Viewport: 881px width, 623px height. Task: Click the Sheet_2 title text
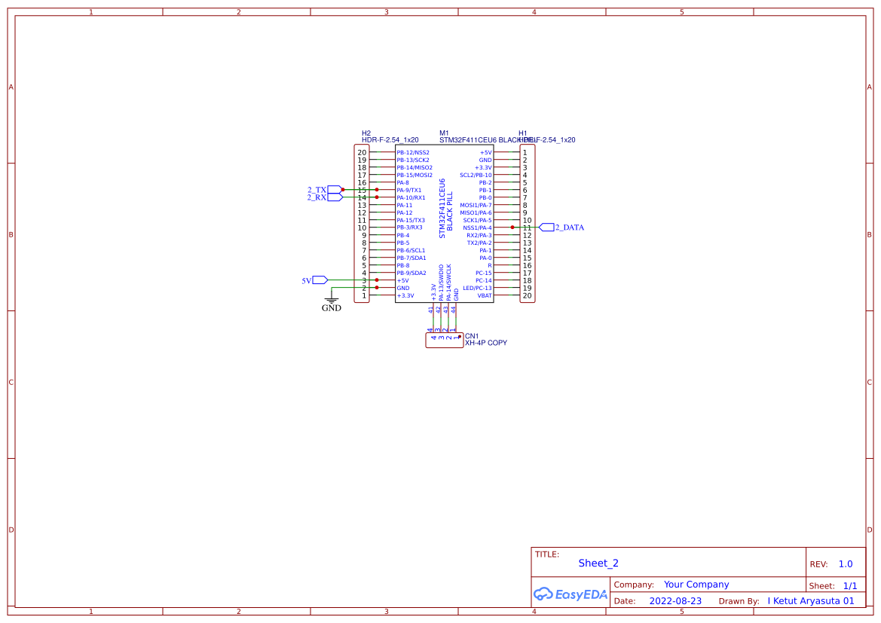pos(598,563)
